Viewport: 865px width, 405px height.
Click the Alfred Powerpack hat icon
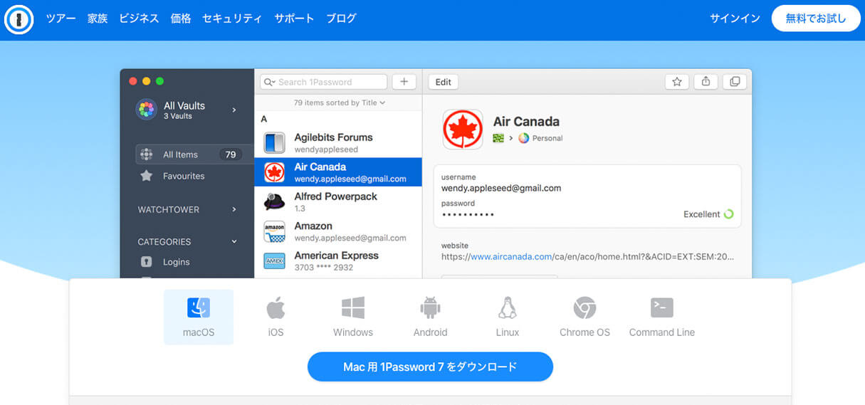pos(274,201)
